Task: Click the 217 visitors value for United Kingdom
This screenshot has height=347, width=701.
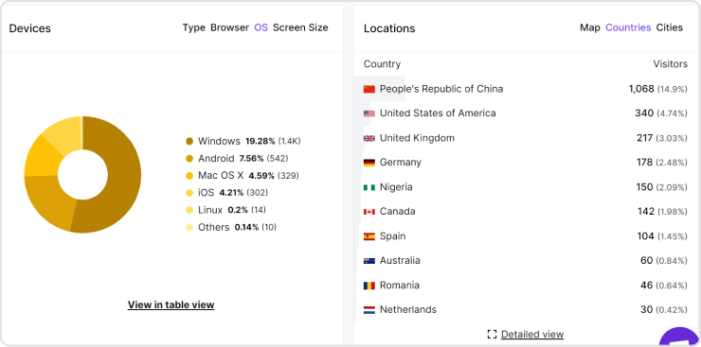Action: click(x=645, y=138)
